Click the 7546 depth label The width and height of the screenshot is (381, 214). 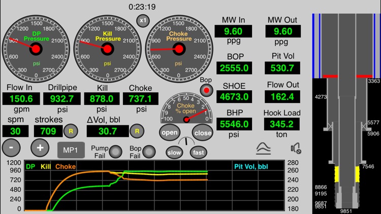(368, 166)
